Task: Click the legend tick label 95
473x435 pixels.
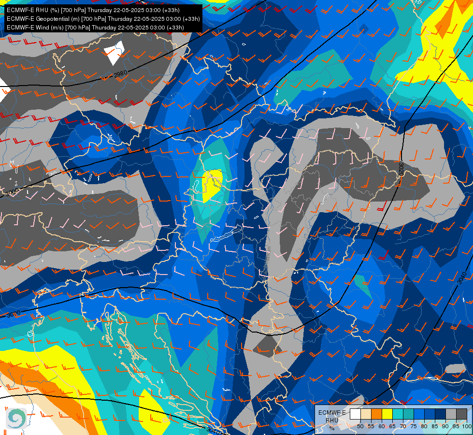Action: pyautogui.click(x=456, y=426)
